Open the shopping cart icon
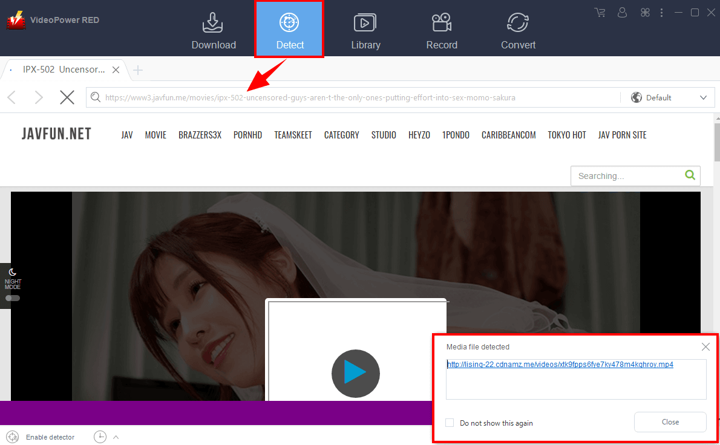720x445 pixels. point(600,12)
